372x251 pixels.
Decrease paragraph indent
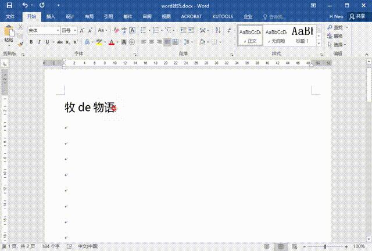point(183,30)
